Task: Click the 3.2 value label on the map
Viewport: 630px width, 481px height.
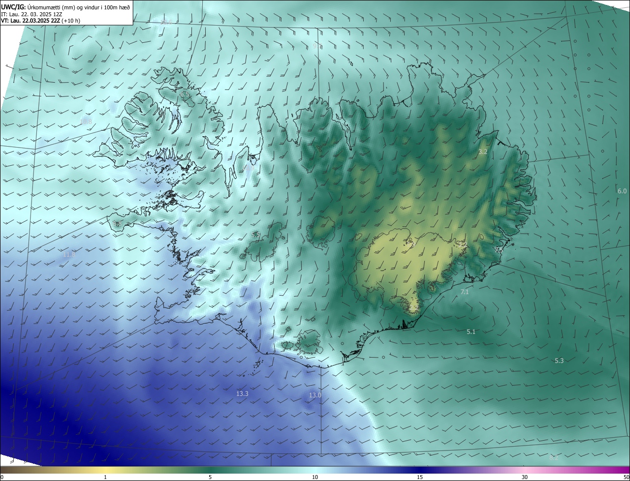Action: click(483, 152)
